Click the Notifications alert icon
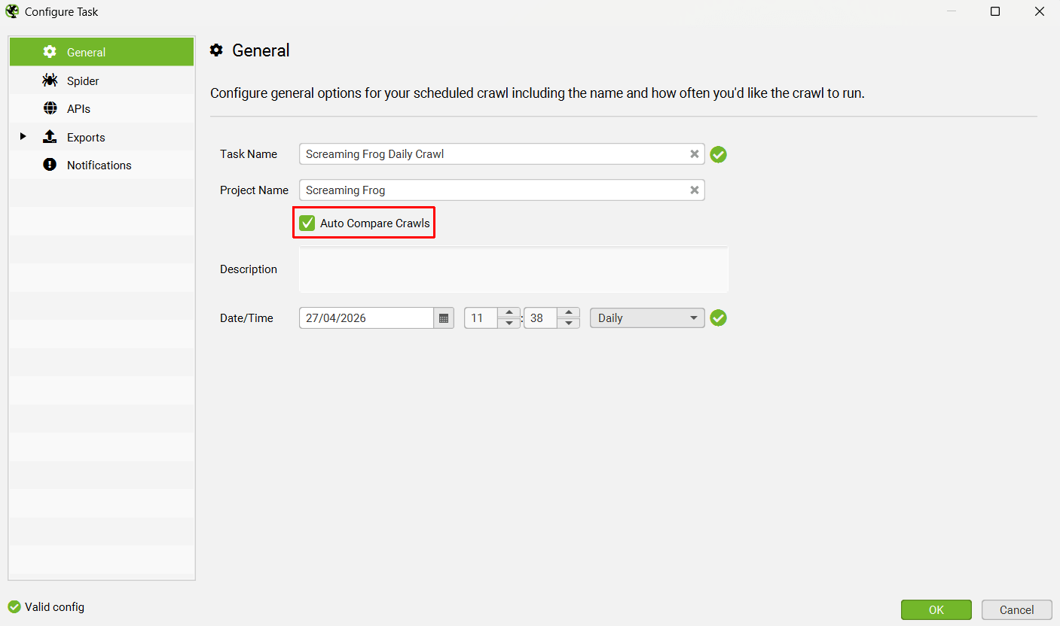Viewport: 1060px width, 626px height. click(50, 165)
